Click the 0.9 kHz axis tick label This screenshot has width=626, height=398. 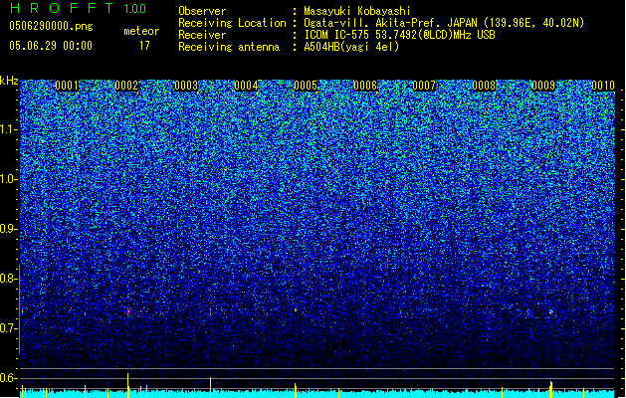coord(9,229)
